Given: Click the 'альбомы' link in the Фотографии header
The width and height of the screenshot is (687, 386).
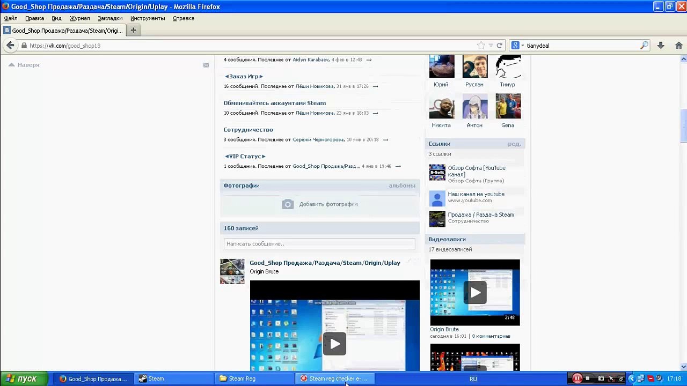Looking at the screenshot, I should tap(402, 185).
